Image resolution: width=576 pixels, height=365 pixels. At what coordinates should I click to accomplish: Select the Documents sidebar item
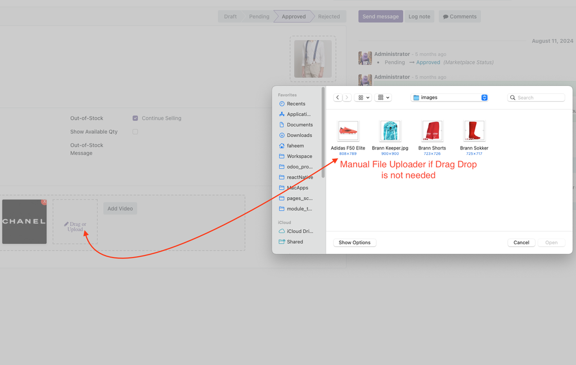(x=297, y=124)
